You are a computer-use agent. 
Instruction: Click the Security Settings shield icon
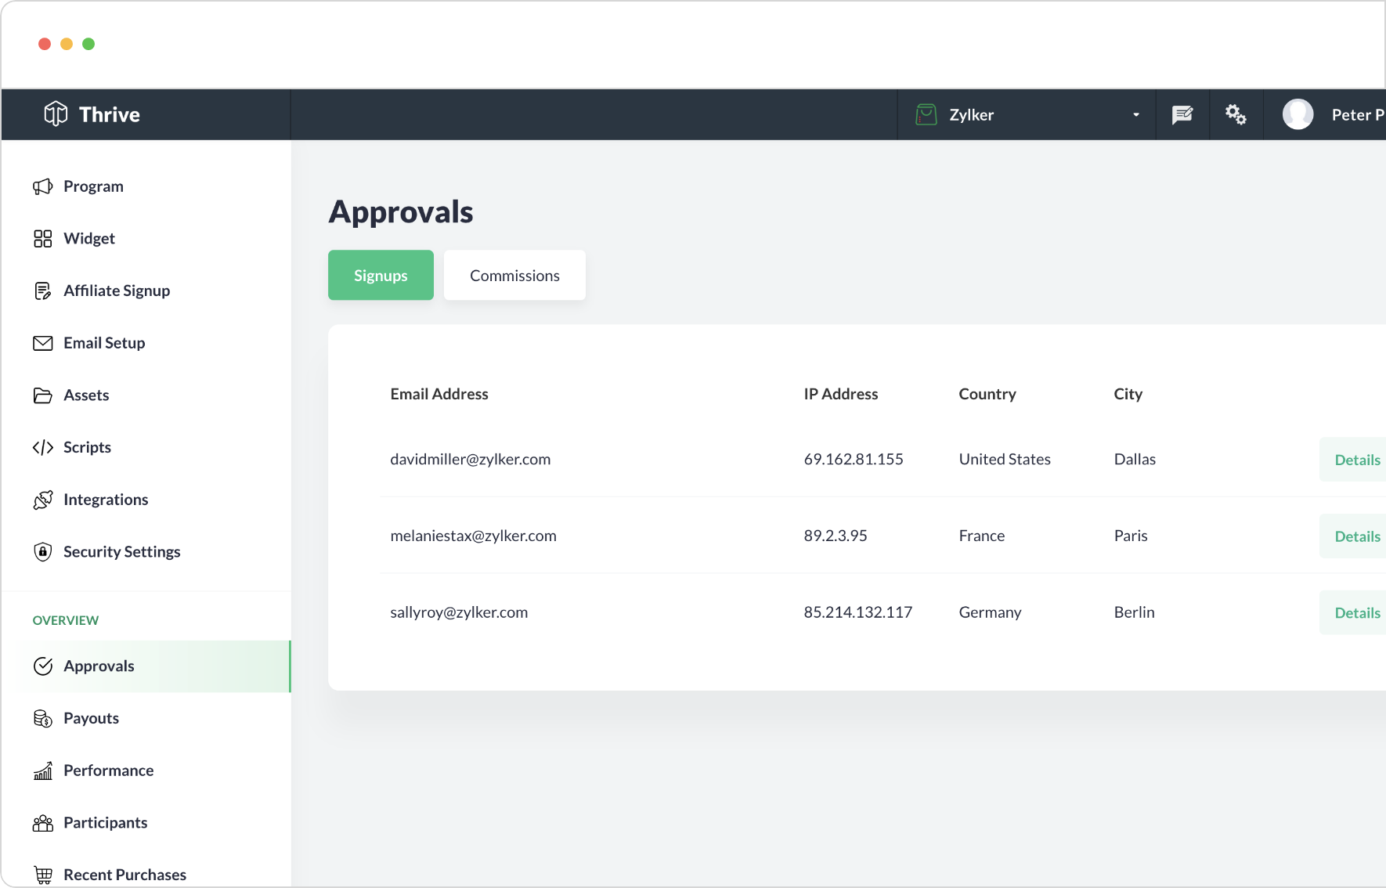pos(43,552)
